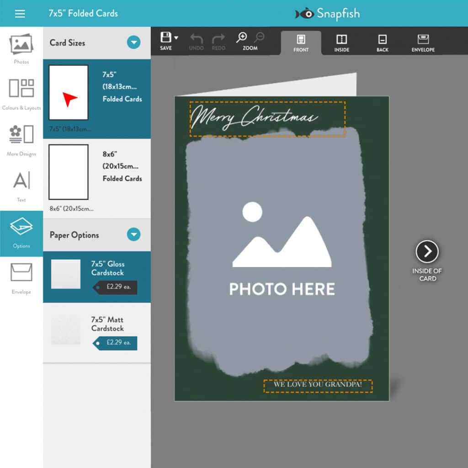Screen dimensions: 468x468
Task: Collapse the Card Sizes section
Action: (x=133, y=43)
